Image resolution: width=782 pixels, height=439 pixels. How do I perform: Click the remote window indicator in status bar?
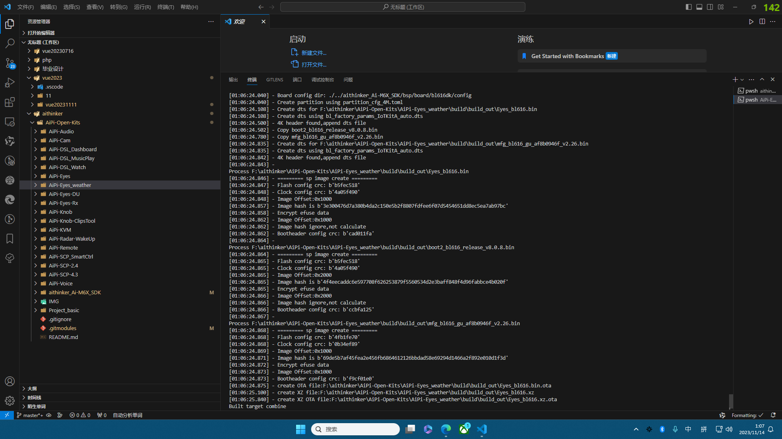(x=7, y=415)
